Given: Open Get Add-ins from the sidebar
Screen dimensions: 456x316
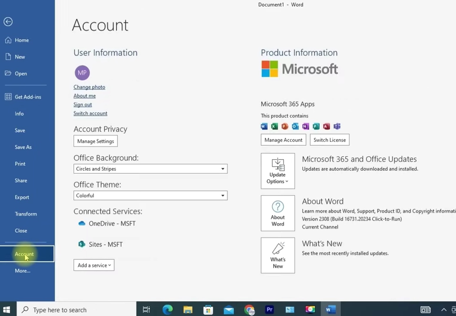Looking at the screenshot, I should pos(28,97).
